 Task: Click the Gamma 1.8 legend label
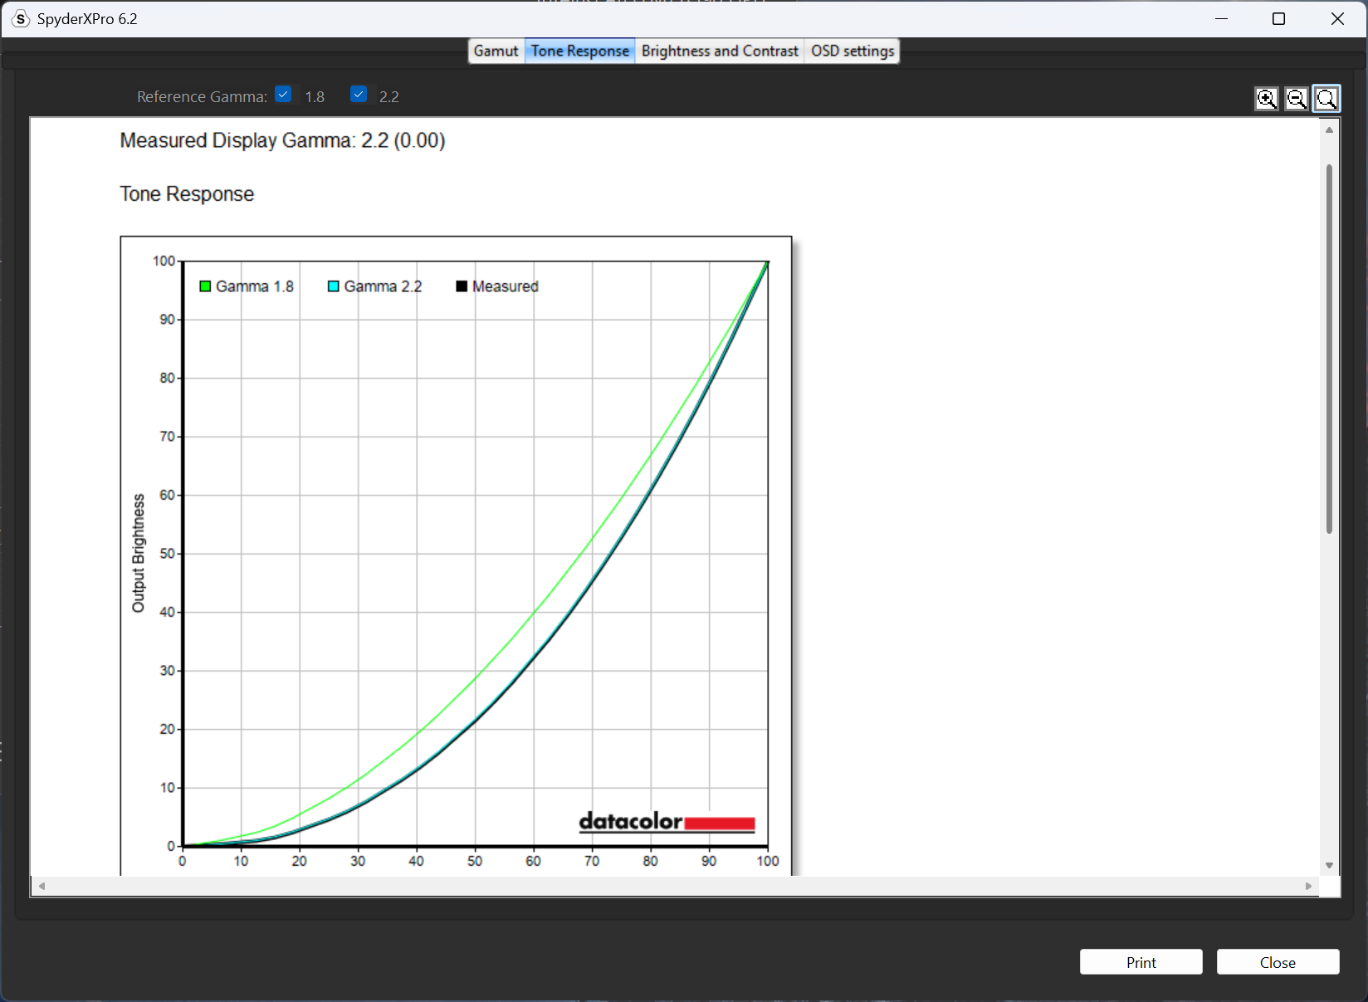[255, 286]
